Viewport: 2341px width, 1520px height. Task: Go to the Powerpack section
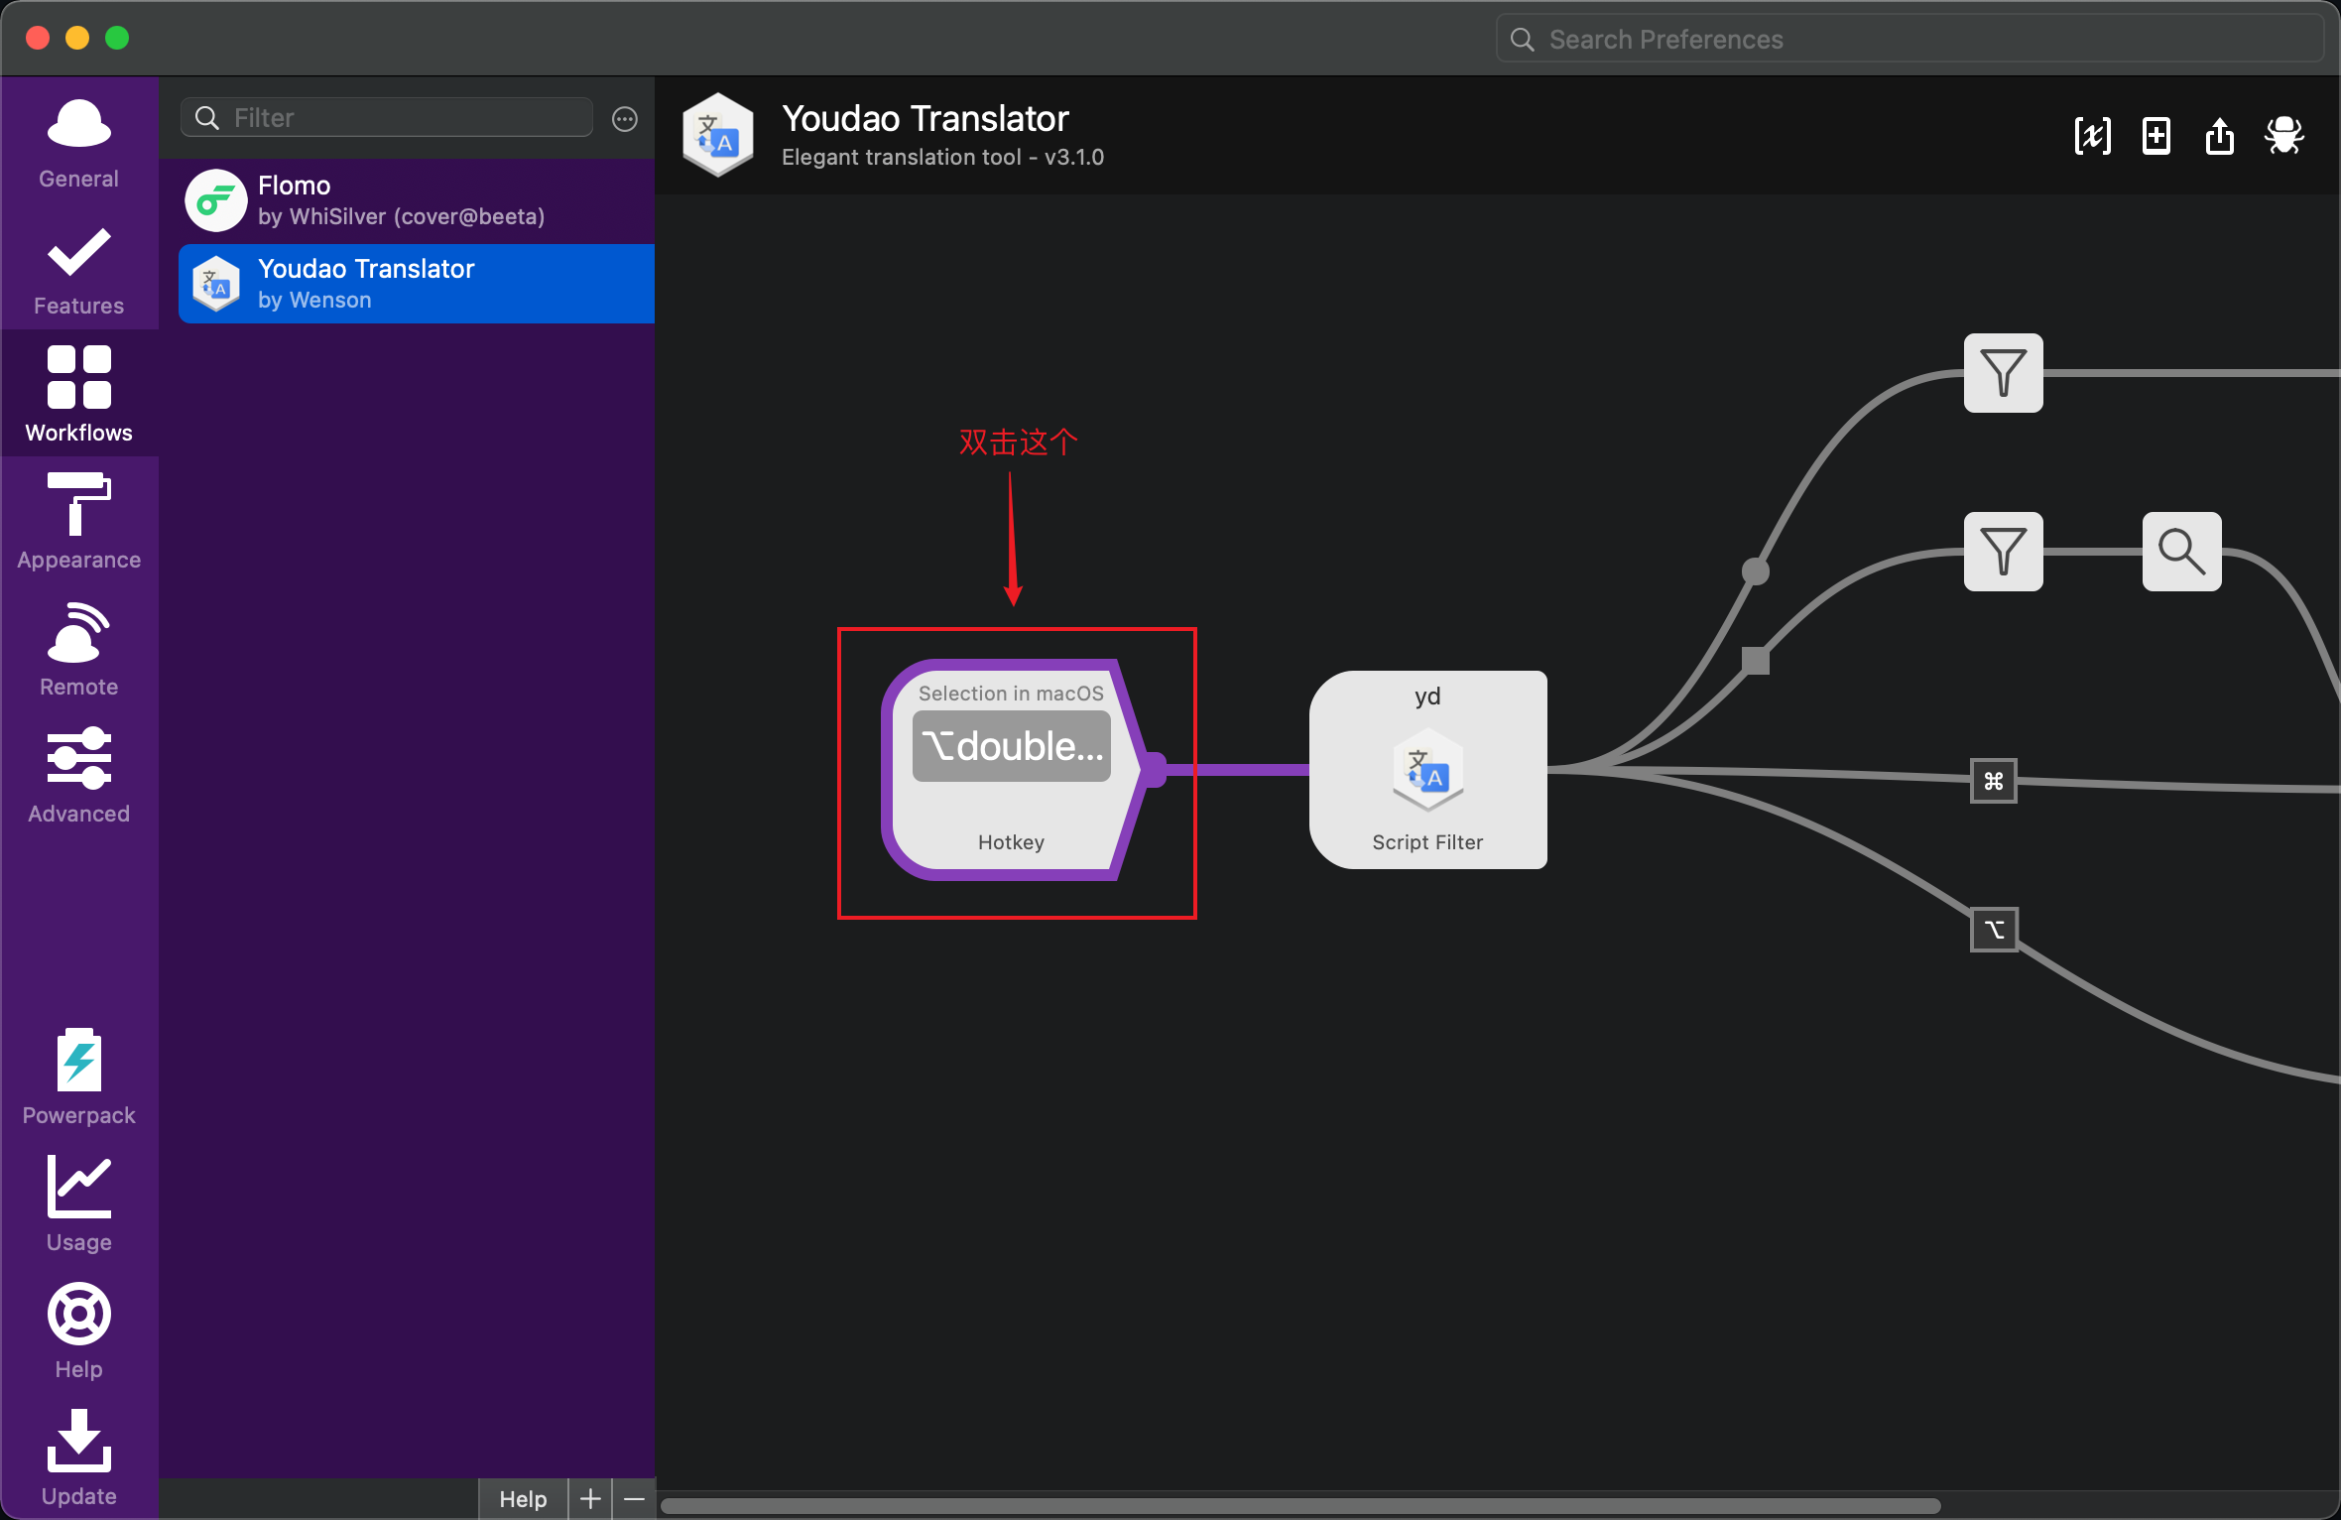(x=78, y=1077)
